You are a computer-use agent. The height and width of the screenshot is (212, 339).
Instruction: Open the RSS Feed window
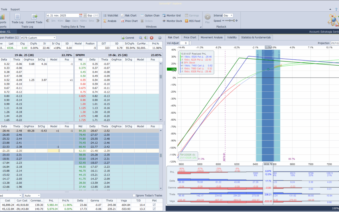(x=192, y=21)
